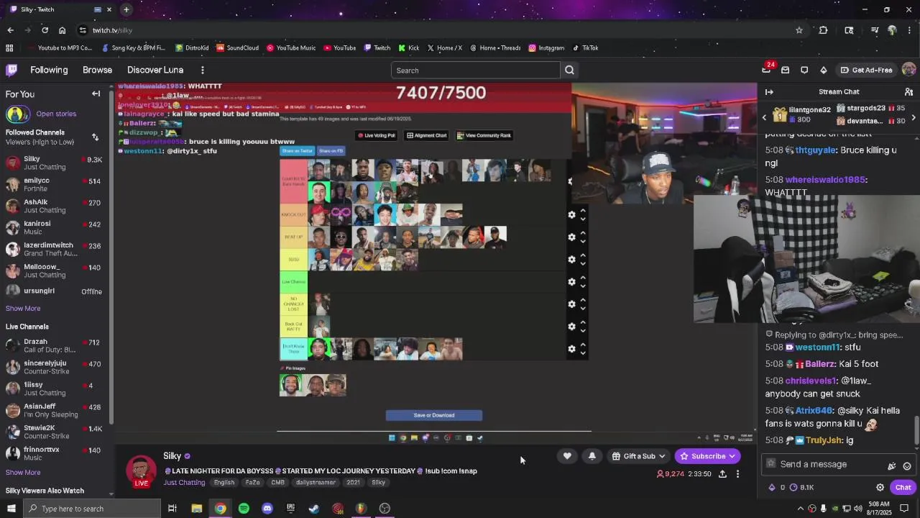
Task: Go to previous gift leaderboard entry arrow
Action: click(x=764, y=117)
